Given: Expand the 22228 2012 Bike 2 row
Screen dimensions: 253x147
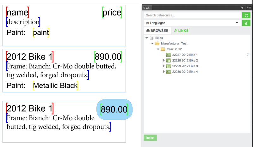Looking at the screenshot, I should (x=164, y=60).
